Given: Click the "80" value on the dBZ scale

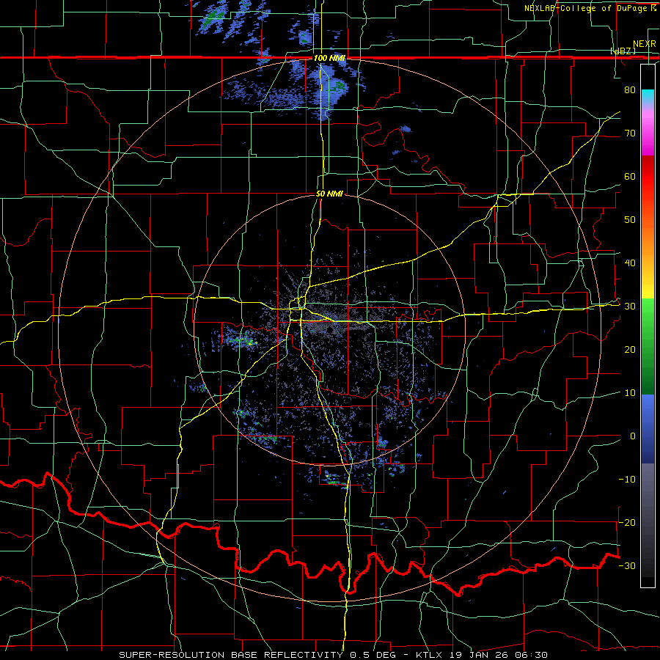Looking at the screenshot, I should 630,89.
